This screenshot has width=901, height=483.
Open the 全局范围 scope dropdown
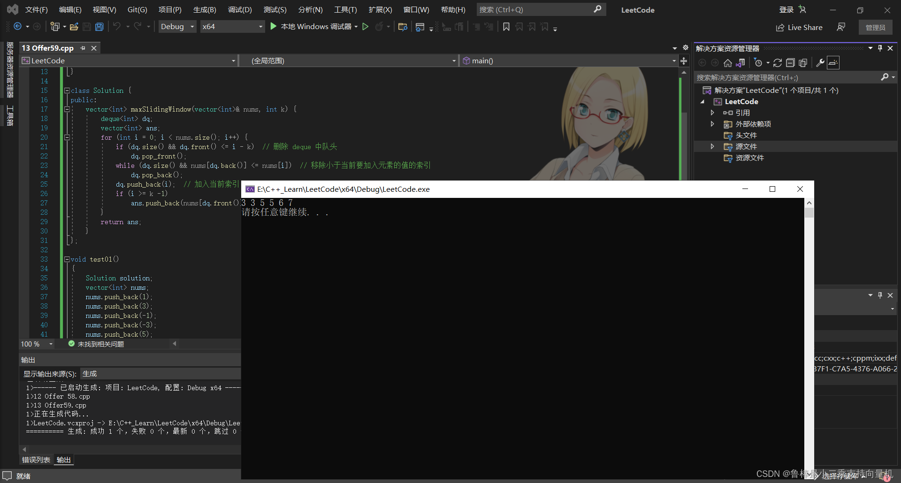click(349, 60)
